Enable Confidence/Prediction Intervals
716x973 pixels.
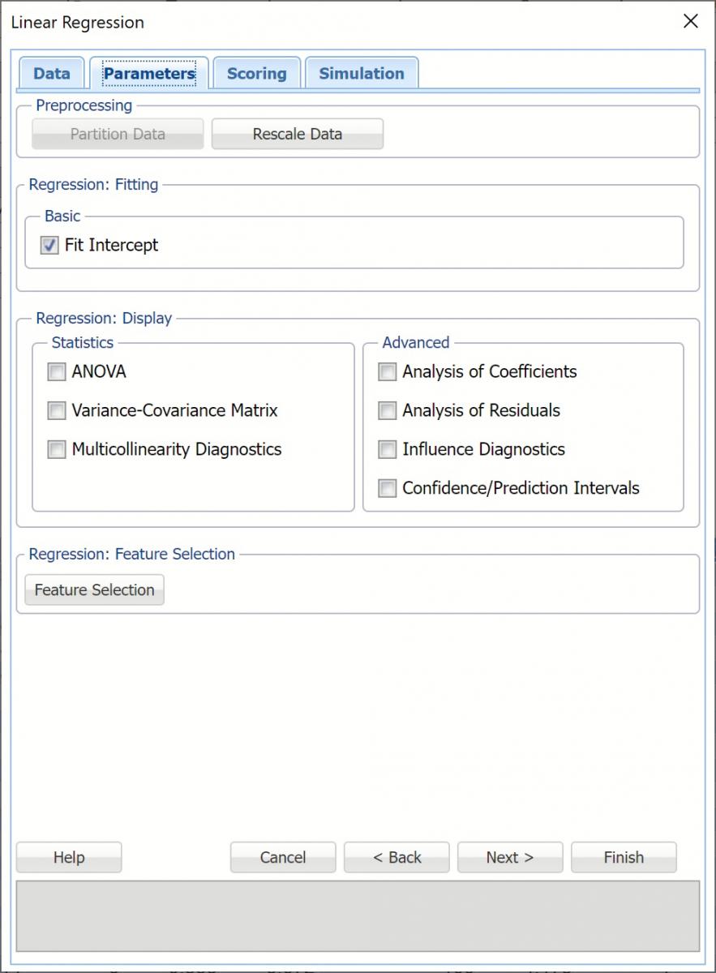[x=388, y=489]
